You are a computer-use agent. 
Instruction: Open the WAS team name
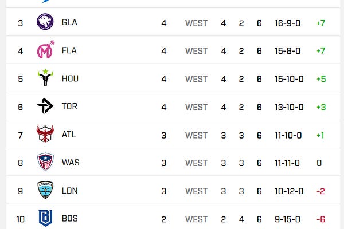[x=71, y=163]
